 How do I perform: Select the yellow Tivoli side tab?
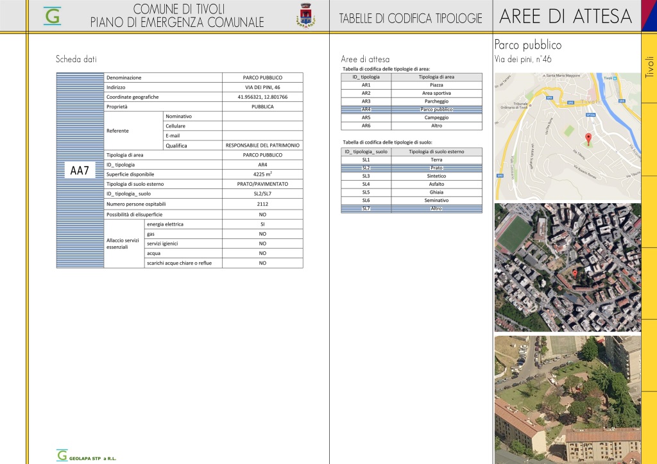point(649,68)
